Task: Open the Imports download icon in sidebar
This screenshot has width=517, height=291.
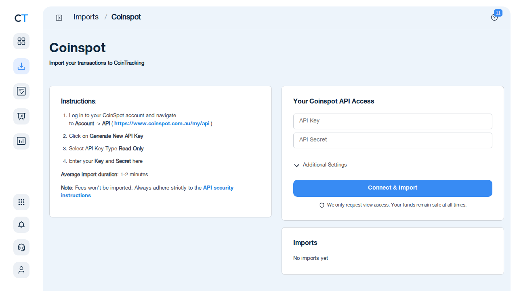Action: (x=21, y=66)
